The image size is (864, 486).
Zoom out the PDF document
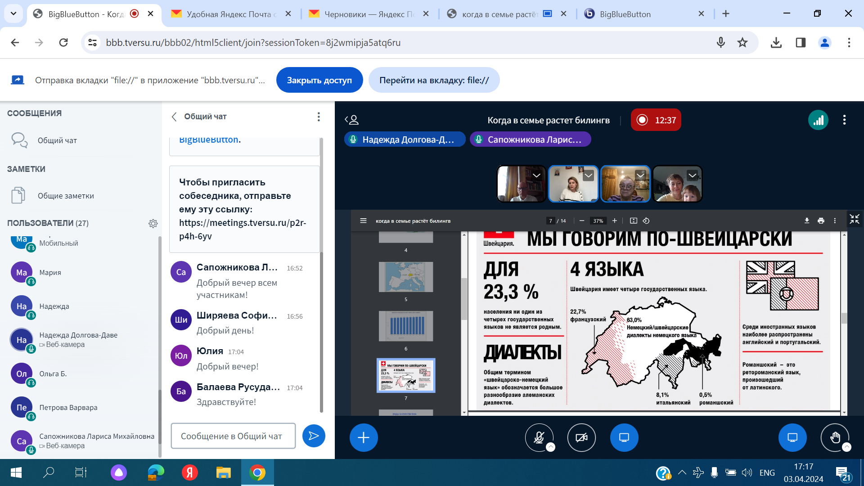pyautogui.click(x=581, y=220)
